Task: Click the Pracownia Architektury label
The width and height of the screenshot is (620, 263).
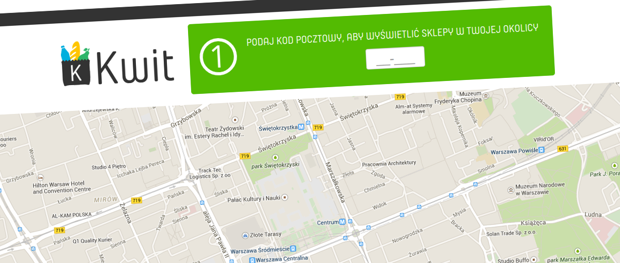Action: 389,163
